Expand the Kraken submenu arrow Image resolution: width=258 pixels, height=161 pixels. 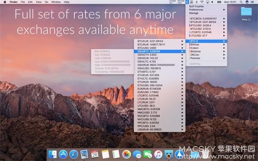click(224, 48)
